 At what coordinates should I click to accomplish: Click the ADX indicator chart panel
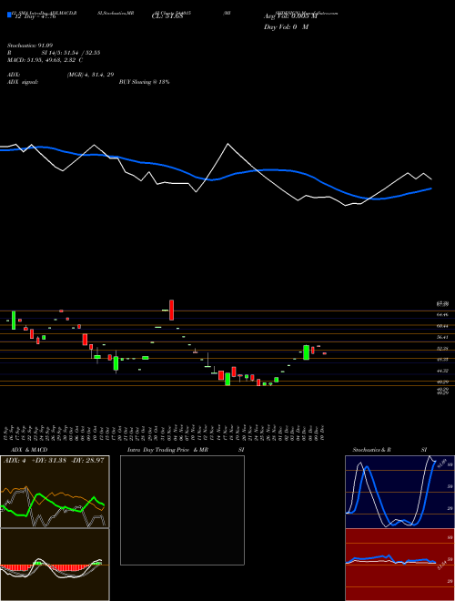click(55, 492)
